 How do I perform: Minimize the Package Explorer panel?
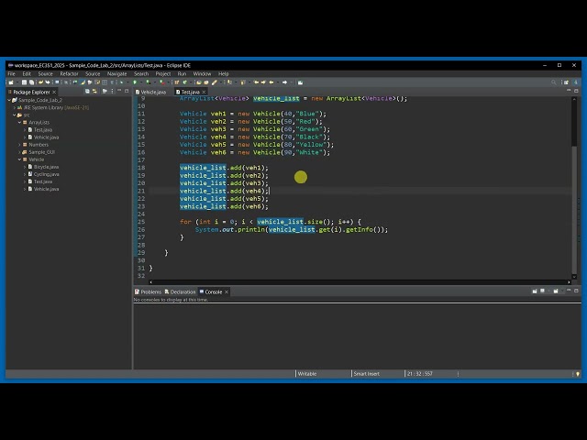(x=119, y=91)
